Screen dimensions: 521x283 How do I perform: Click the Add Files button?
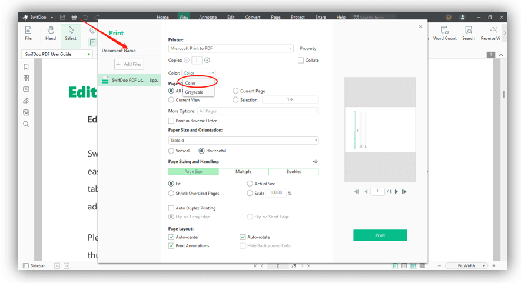click(x=129, y=64)
